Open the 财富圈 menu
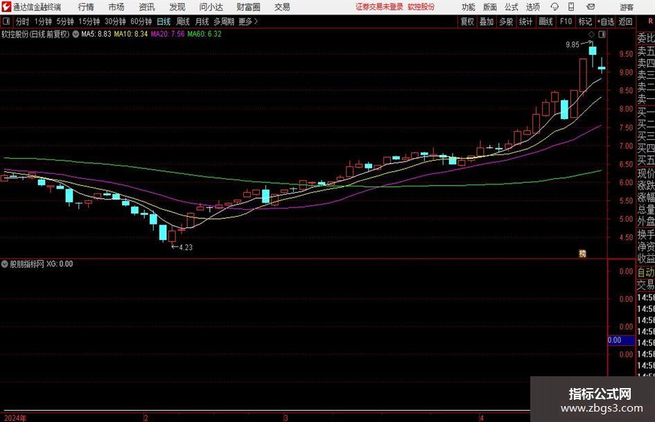This screenshot has height=422, width=655. point(248,7)
